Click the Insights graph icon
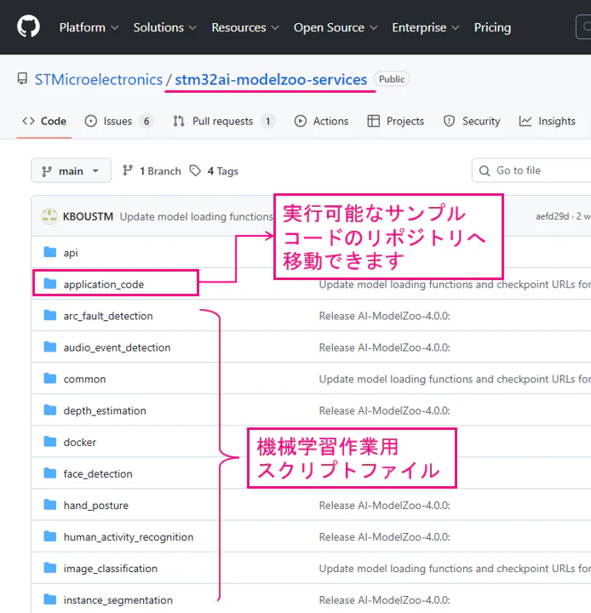 [525, 121]
